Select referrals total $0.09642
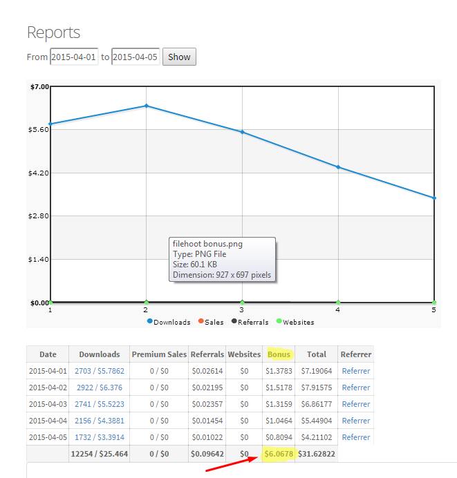This screenshot has width=457, height=478. (207, 454)
